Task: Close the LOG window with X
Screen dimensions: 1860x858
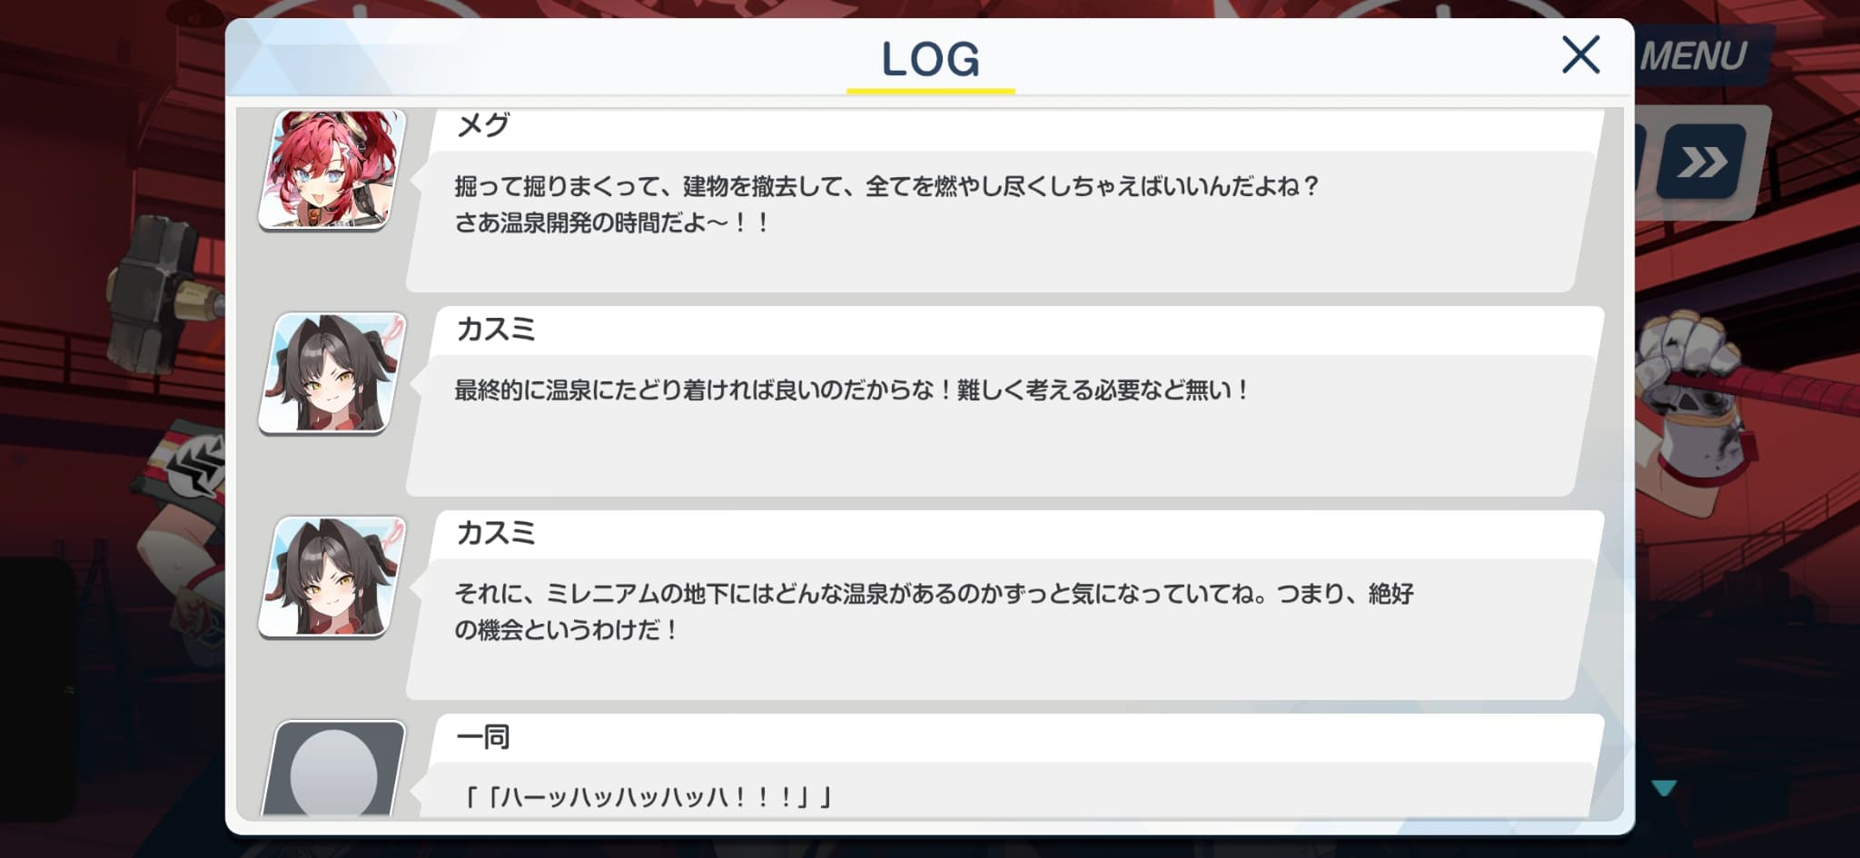Action: [1580, 55]
